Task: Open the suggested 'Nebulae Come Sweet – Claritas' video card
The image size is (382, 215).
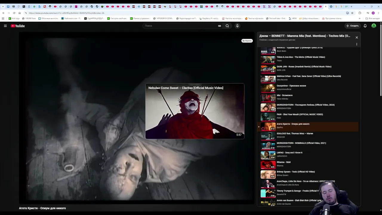Action: click(195, 111)
